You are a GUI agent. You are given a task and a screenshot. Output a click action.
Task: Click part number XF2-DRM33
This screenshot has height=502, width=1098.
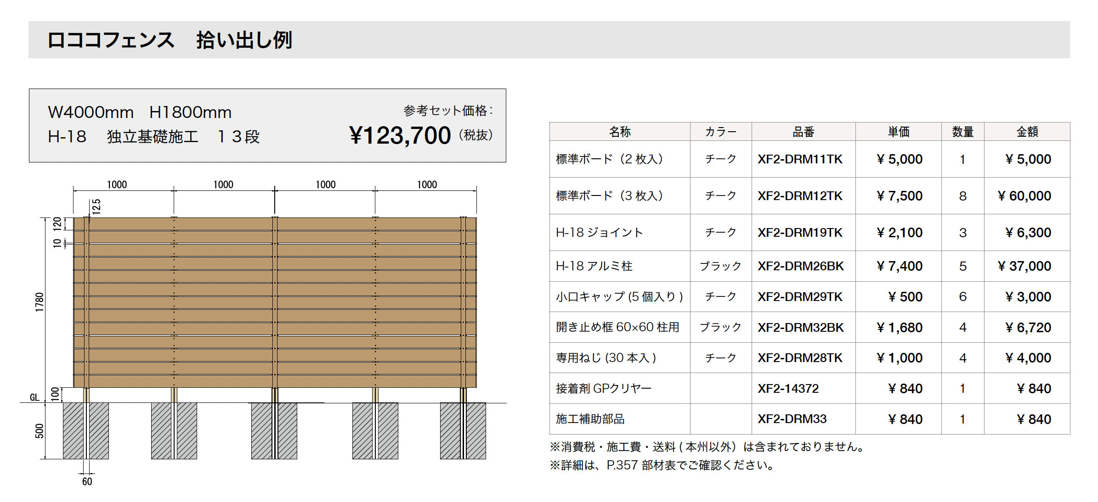tap(792, 419)
